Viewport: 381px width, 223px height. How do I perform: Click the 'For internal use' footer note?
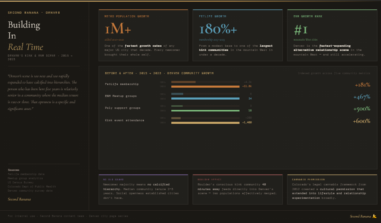(68, 216)
